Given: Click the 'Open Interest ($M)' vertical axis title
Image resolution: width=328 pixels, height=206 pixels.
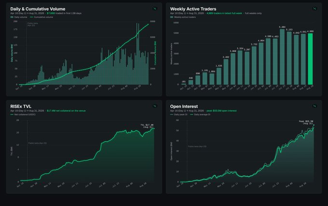Looking at the screenshot, I should [171, 151].
